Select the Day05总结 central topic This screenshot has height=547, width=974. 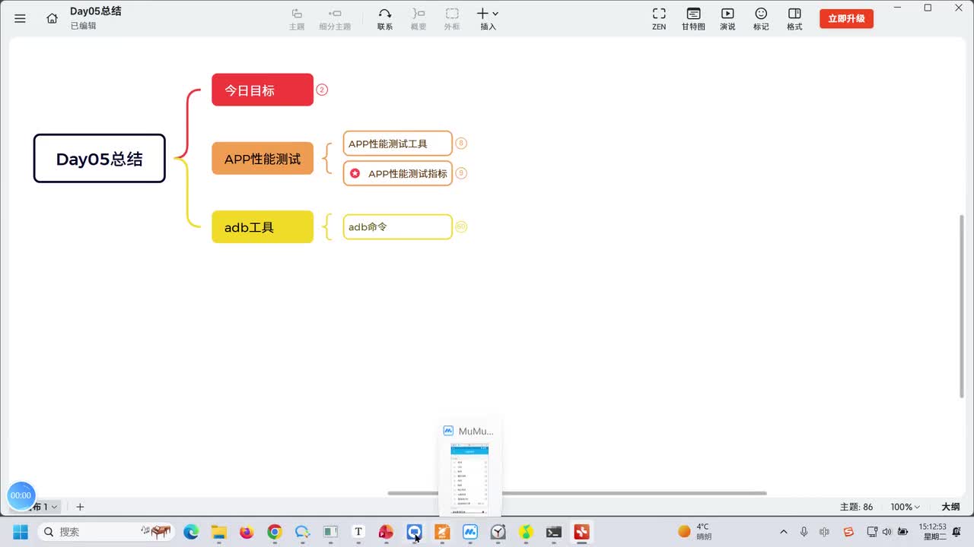tap(99, 159)
